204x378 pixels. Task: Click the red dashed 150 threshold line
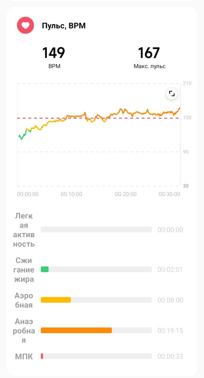pos(98,118)
